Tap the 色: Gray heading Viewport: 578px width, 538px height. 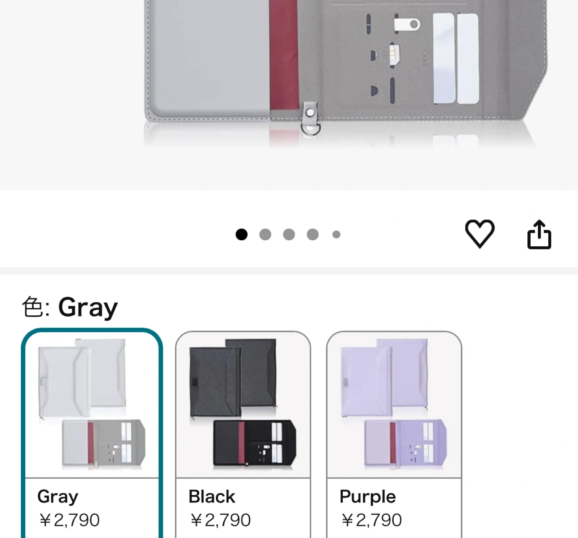69,308
